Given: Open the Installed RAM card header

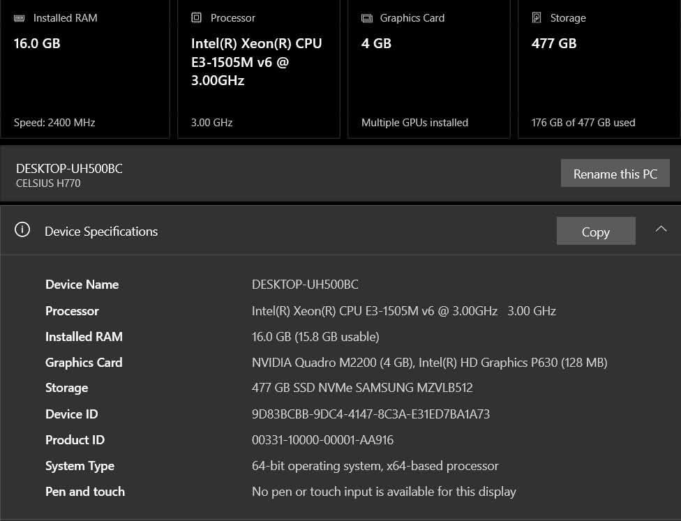Looking at the screenshot, I should click(x=65, y=18).
